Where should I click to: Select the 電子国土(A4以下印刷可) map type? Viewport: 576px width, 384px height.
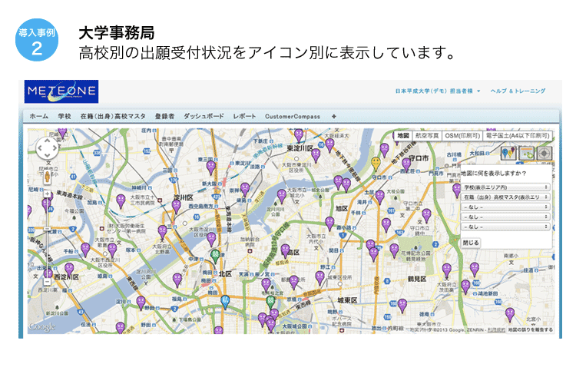518,135
